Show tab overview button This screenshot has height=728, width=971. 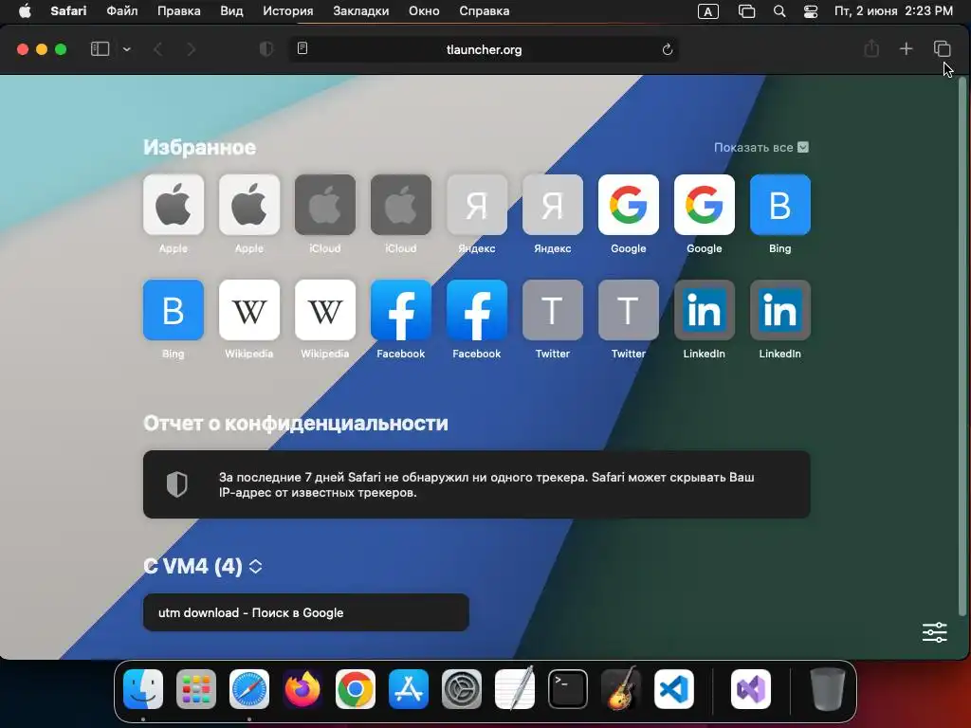click(942, 48)
